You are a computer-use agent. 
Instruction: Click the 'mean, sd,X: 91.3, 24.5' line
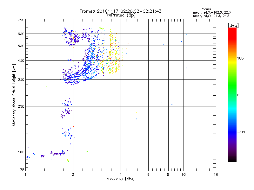click(211, 16)
